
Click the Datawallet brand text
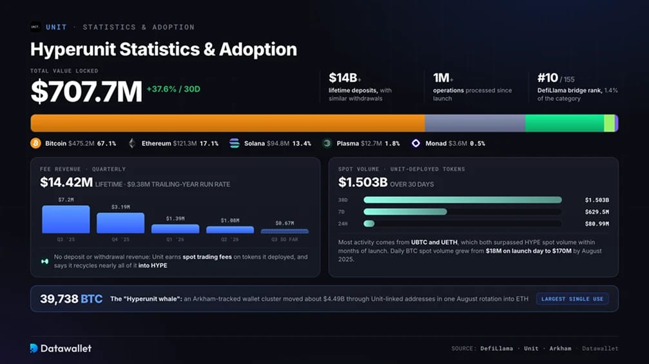(x=66, y=349)
